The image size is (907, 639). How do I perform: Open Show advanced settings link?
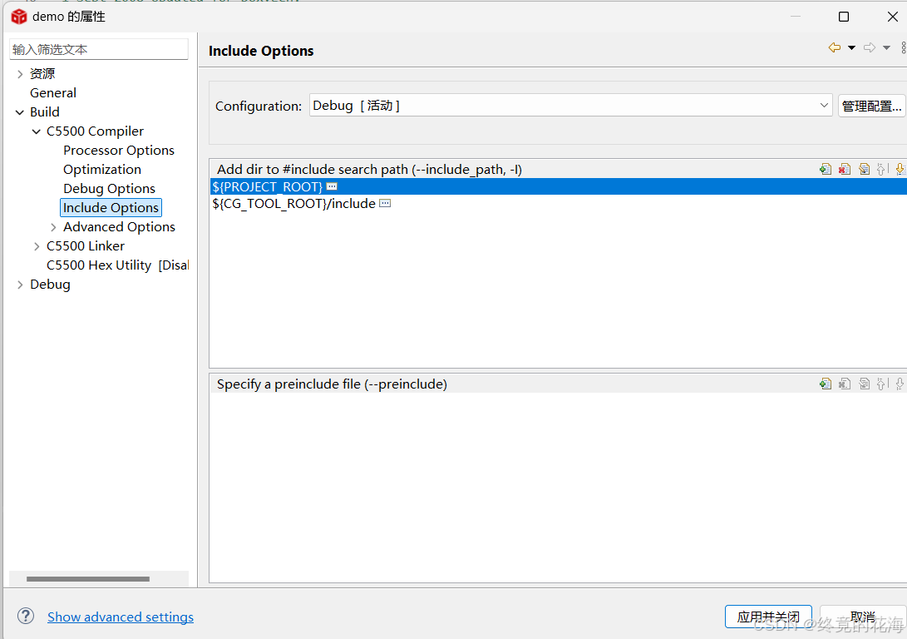121,617
